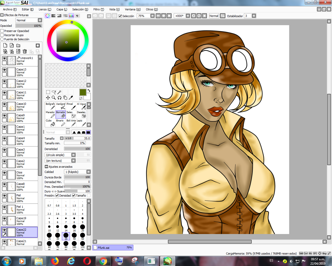Click the foreground color swatch
This screenshot has width=332, height=266.
pyautogui.click(x=83, y=92)
